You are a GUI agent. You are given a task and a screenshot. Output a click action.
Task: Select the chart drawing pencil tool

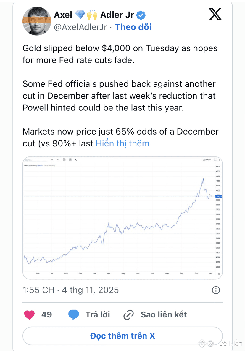point(76,160)
